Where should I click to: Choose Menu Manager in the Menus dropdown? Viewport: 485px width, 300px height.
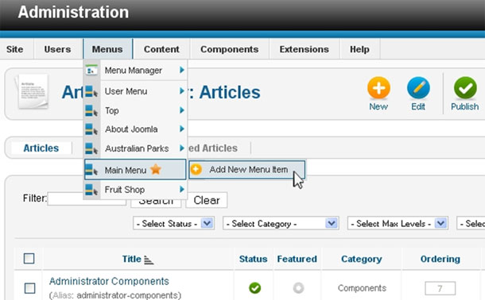click(135, 71)
